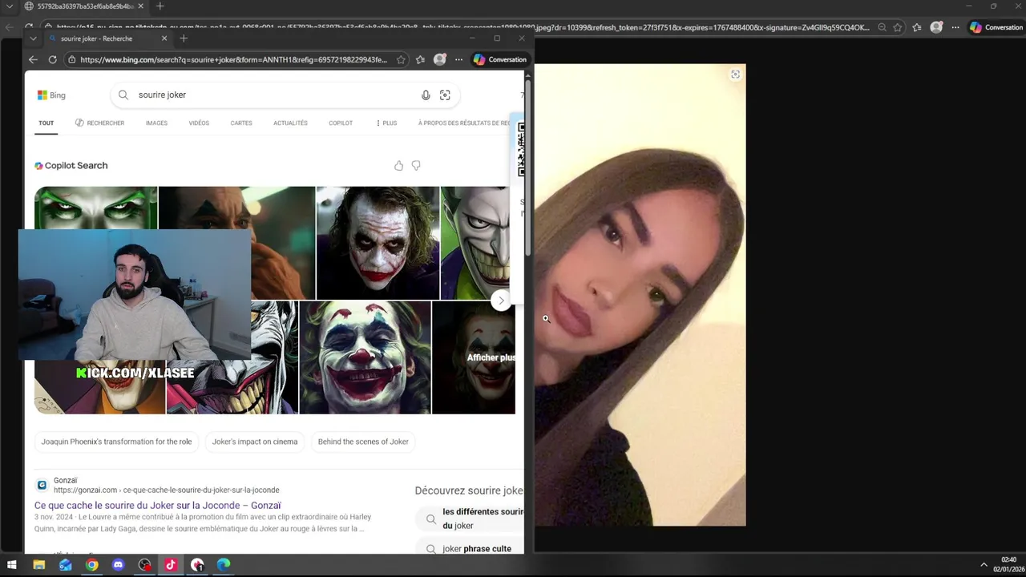The image size is (1026, 577).
Task: Close the background window's 55792ba3 tab
Action: click(x=140, y=6)
